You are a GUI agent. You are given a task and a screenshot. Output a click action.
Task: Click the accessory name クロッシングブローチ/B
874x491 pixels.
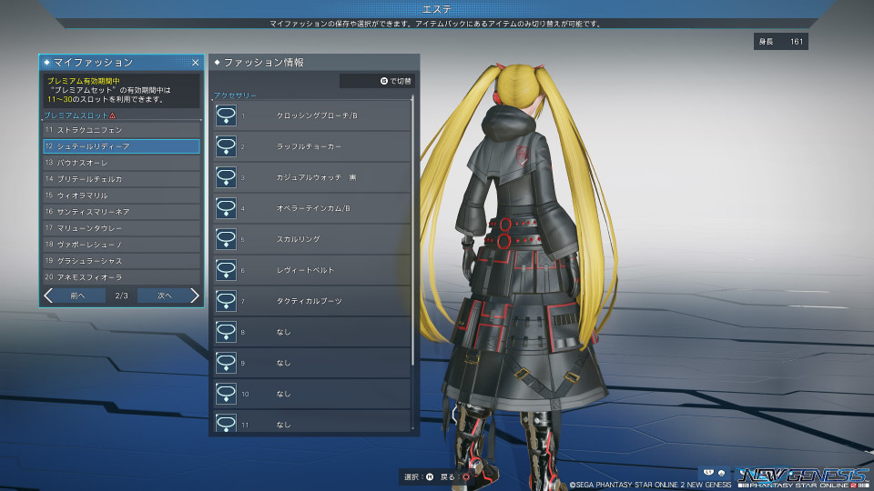point(317,115)
